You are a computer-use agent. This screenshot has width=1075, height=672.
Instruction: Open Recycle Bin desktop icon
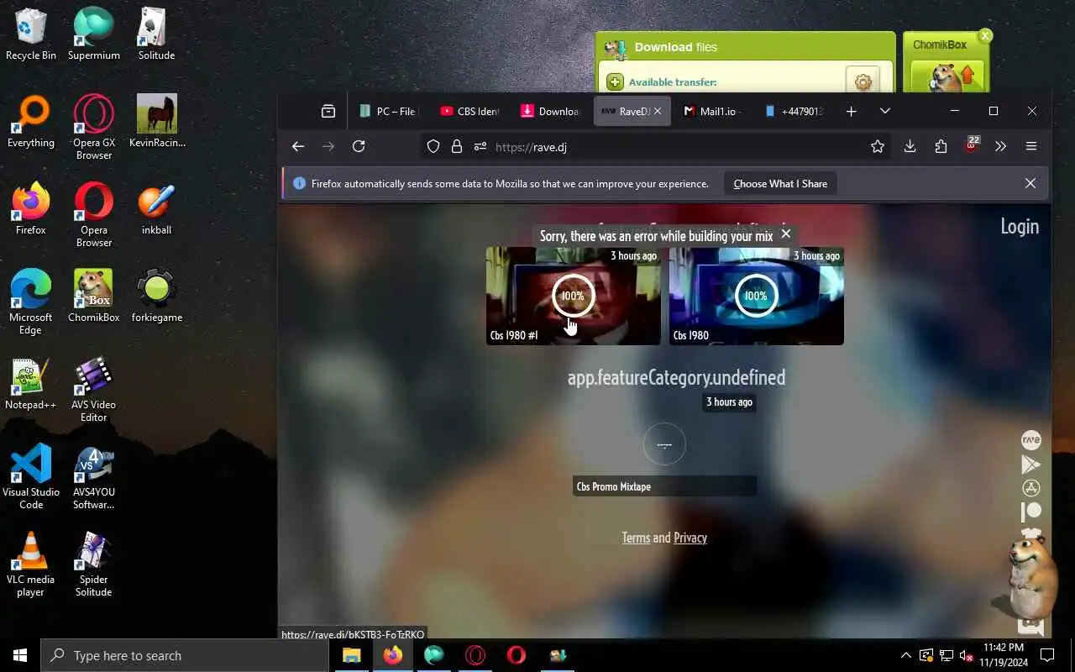tap(31, 34)
